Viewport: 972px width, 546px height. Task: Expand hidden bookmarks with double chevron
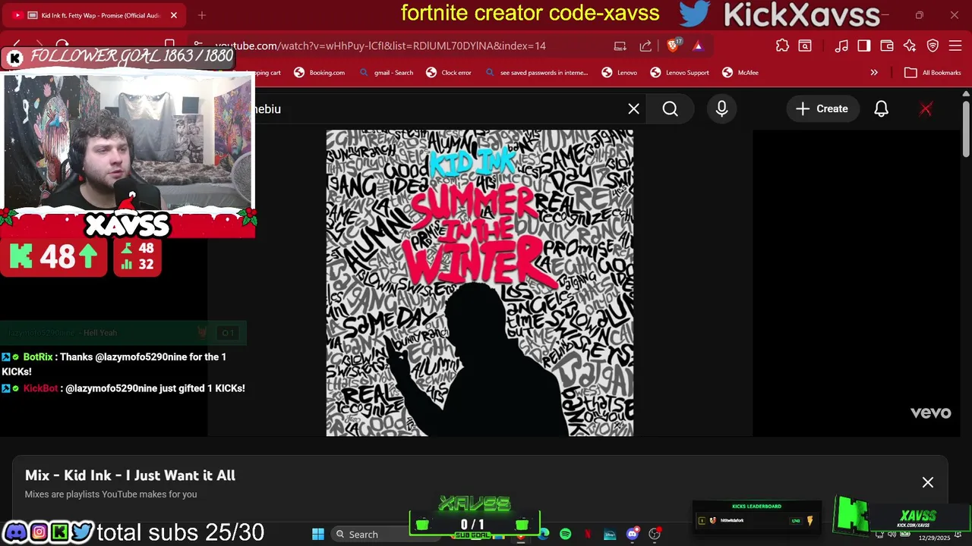(874, 73)
